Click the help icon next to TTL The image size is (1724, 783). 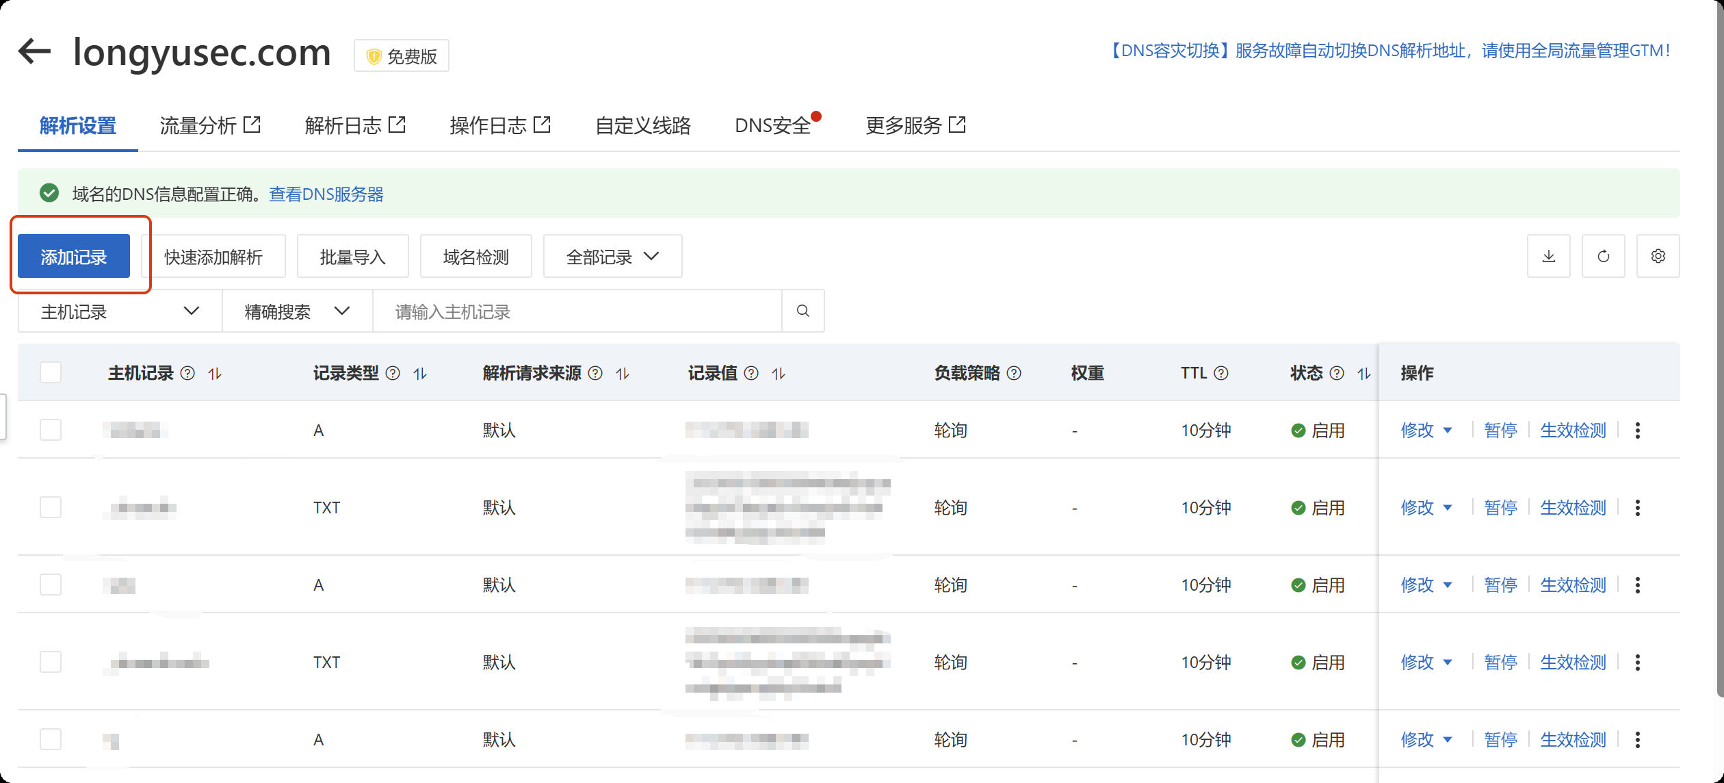click(1221, 373)
